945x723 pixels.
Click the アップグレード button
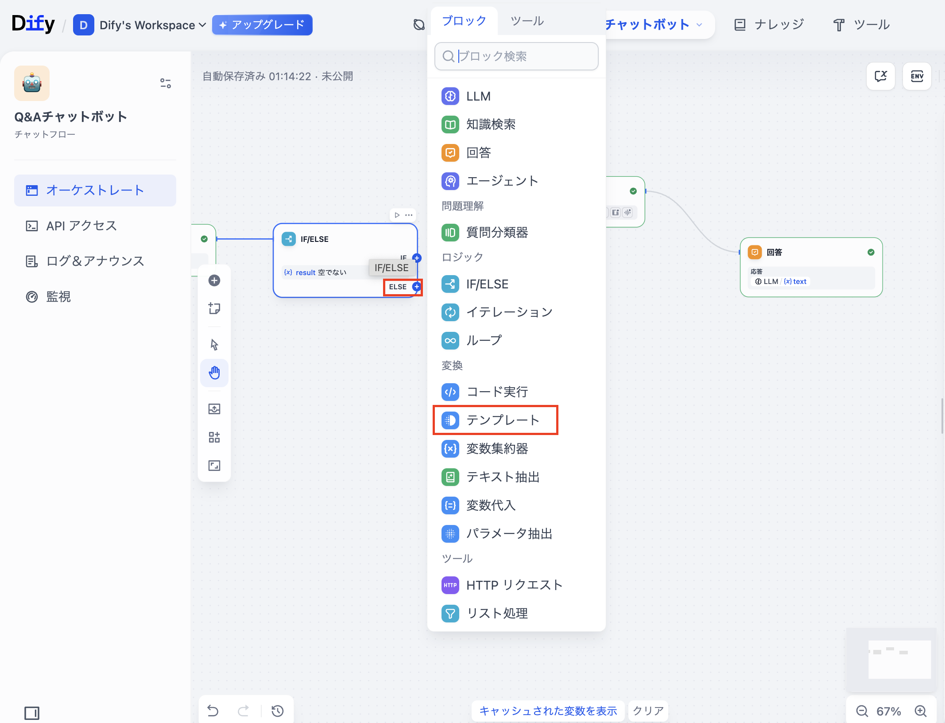(x=262, y=25)
